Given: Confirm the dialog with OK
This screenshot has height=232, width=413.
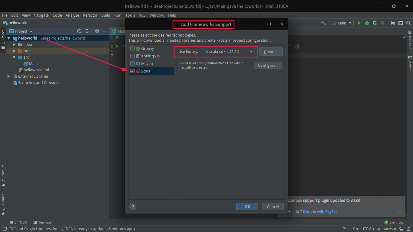Looking at the screenshot, I should (x=247, y=207).
